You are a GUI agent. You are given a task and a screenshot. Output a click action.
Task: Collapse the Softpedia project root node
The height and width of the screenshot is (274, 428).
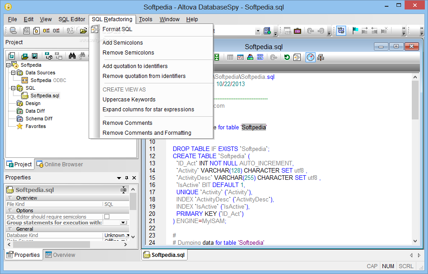tap(8, 65)
